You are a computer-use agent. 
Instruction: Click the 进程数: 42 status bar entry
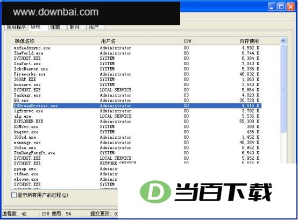(x=14, y=214)
